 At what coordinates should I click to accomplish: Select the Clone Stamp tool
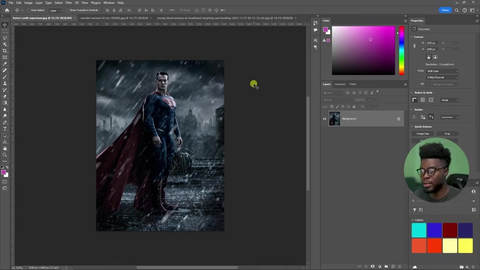coord(4,83)
